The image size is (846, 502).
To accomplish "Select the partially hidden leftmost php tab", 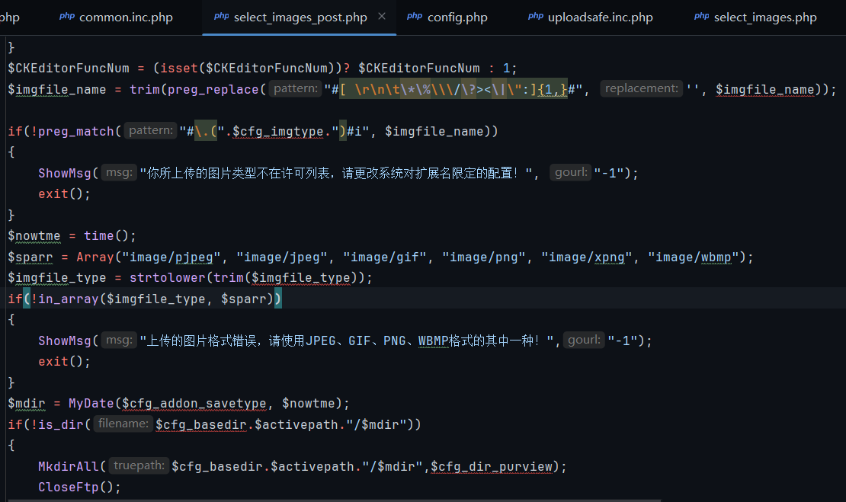I will tap(11, 18).
